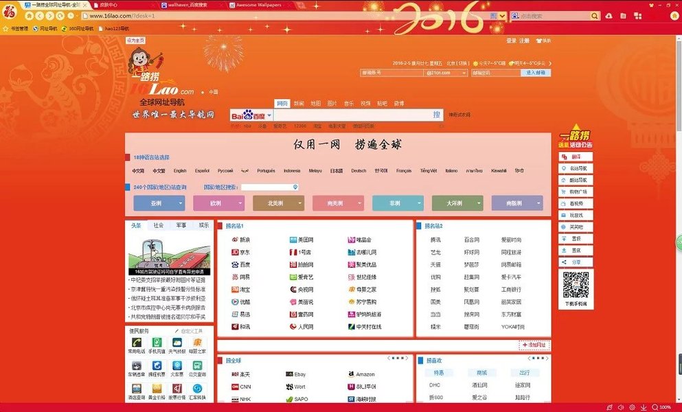Open the 唯品会 site link

click(359, 240)
